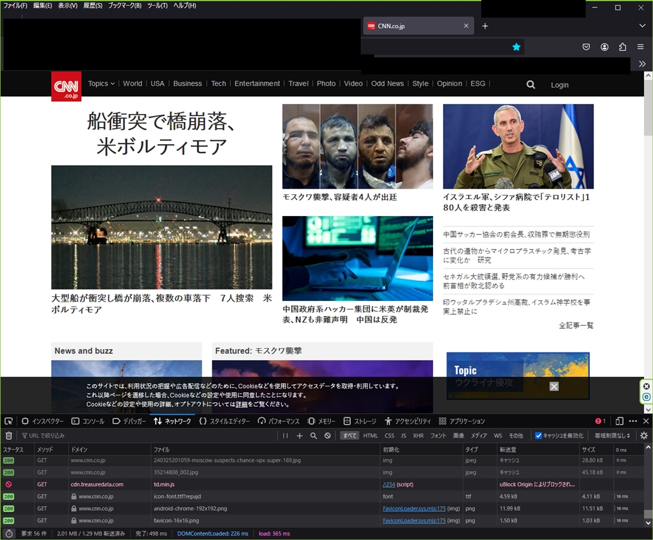Screen dimensions: 653x540
Task: Open network settings gear icon
Action: pos(643,436)
